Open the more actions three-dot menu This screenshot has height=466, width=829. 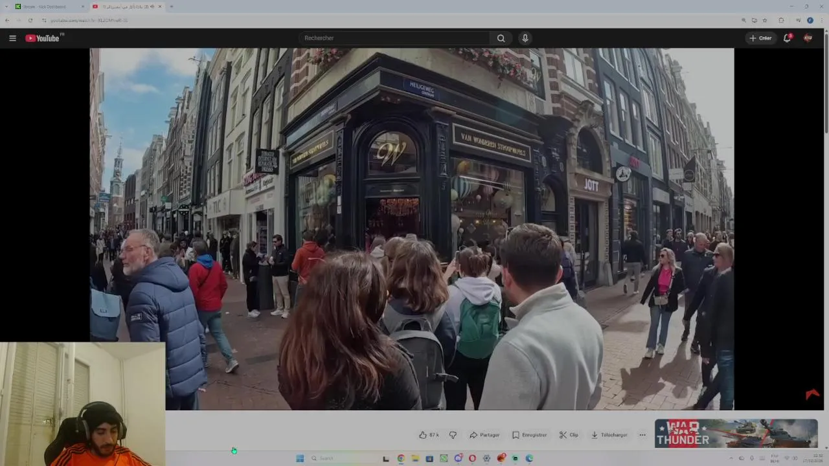642,435
